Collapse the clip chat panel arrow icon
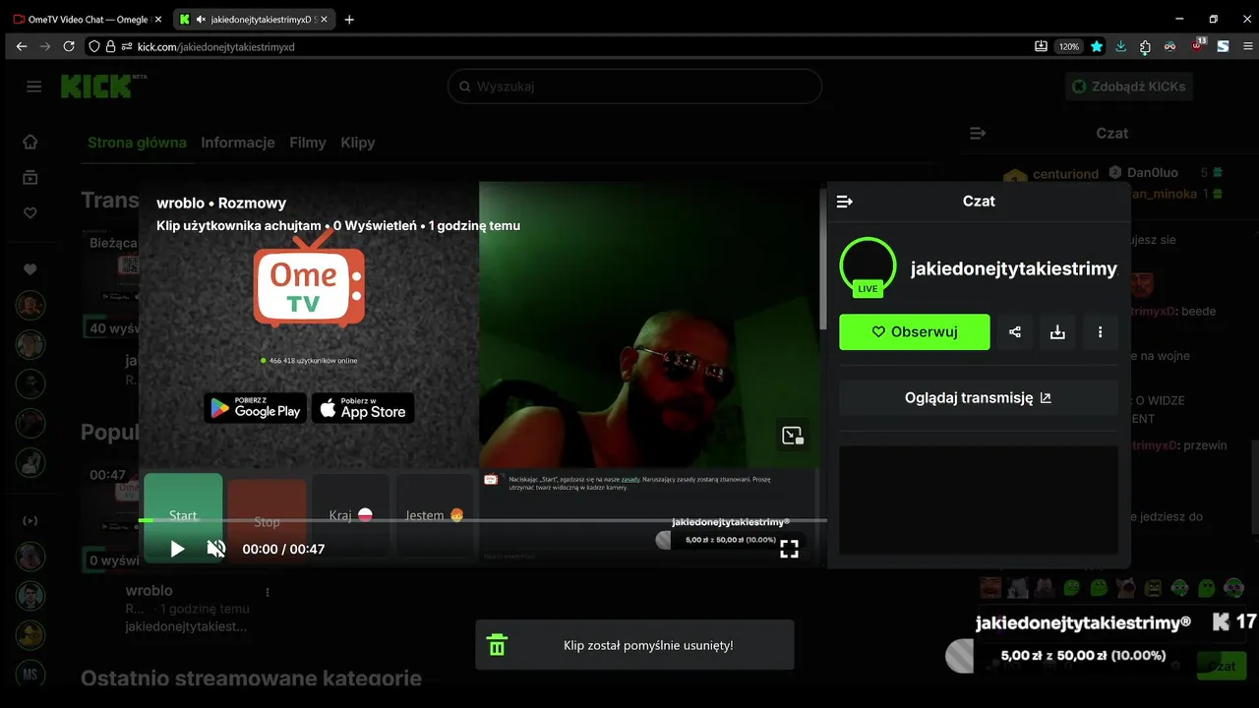 coord(844,202)
